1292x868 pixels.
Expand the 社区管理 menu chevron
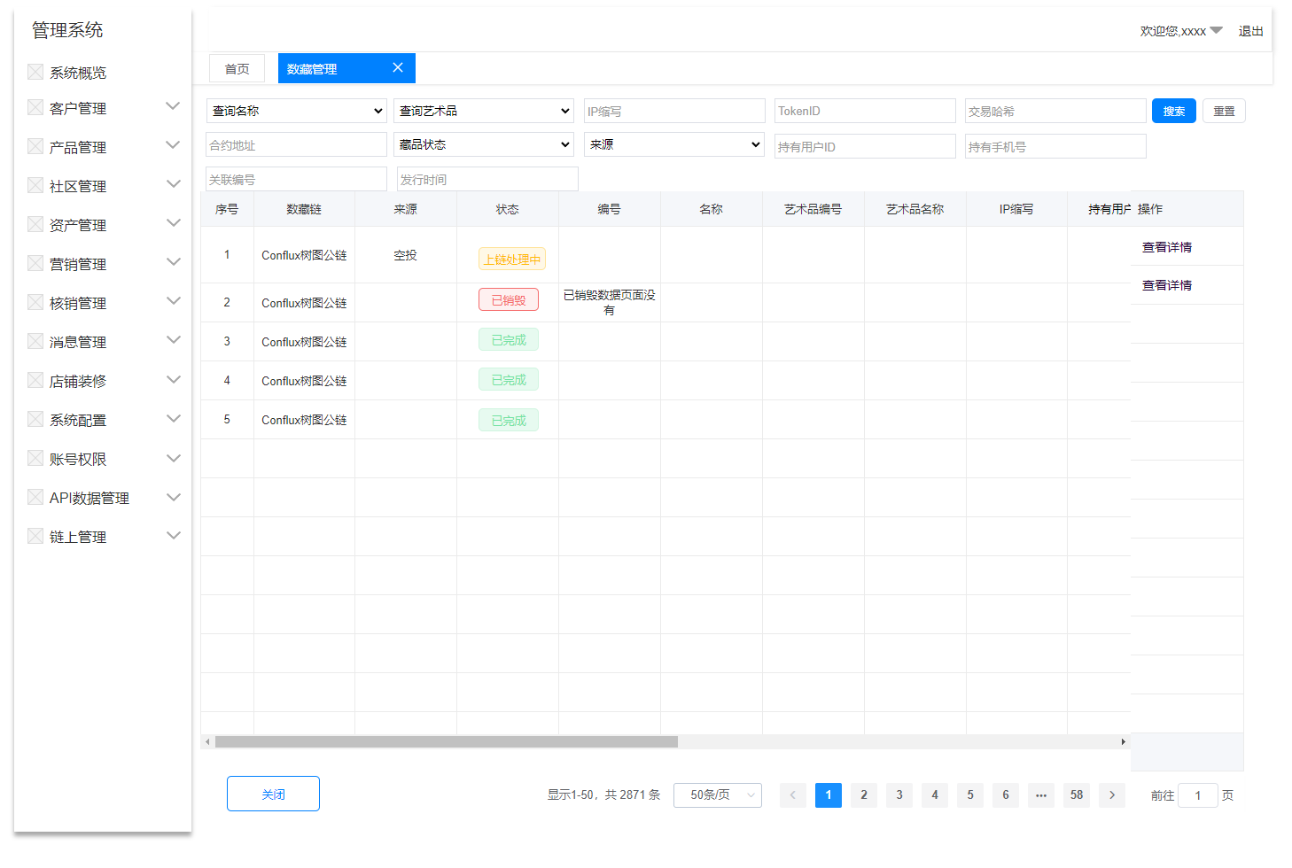pyautogui.click(x=173, y=184)
